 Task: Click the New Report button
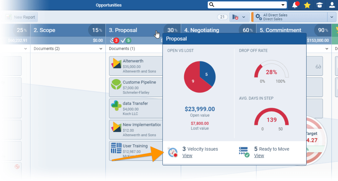click(x=21, y=17)
